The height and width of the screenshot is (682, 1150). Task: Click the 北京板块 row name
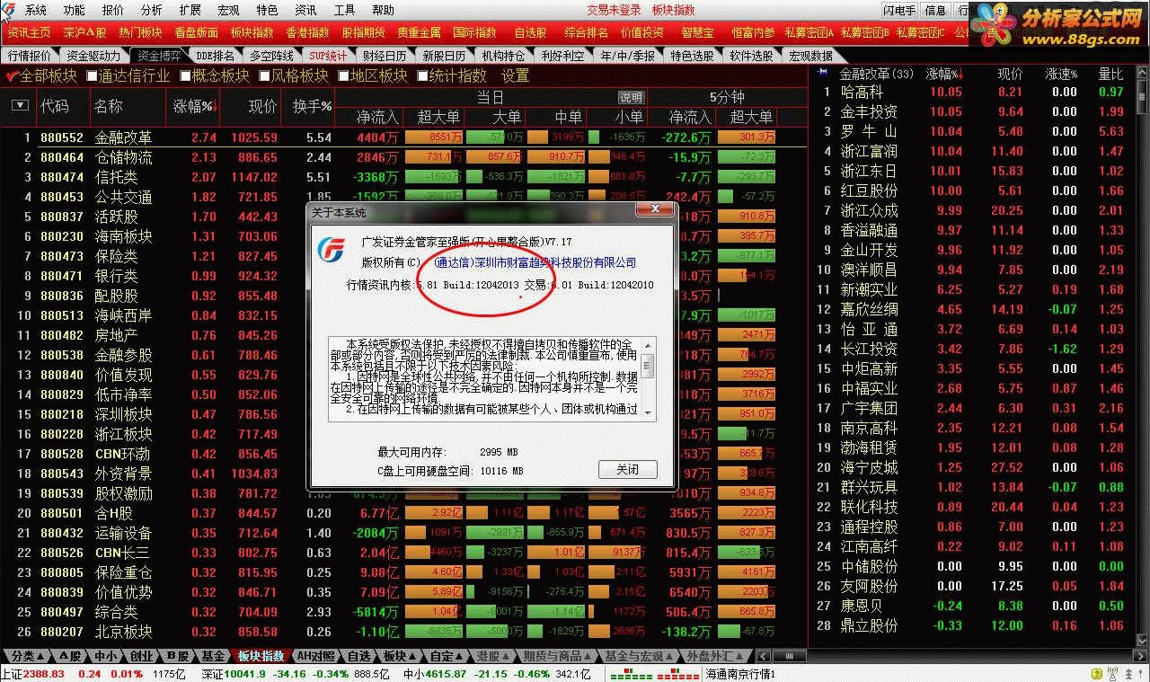(x=124, y=632)
